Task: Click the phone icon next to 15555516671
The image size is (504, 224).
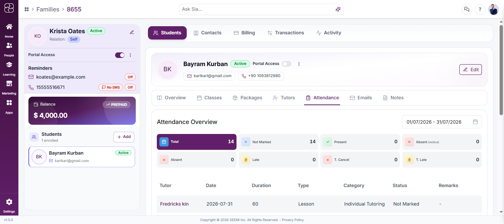Action: click(31, 87)
